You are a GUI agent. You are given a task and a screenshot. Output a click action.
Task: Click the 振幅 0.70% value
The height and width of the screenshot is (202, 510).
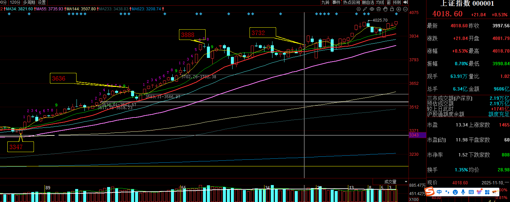tap(461, 64)
